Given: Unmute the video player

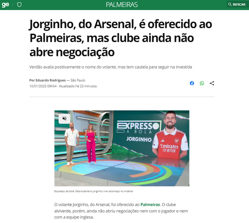Looking at the screenshot, I should click(x=64, y=118).
